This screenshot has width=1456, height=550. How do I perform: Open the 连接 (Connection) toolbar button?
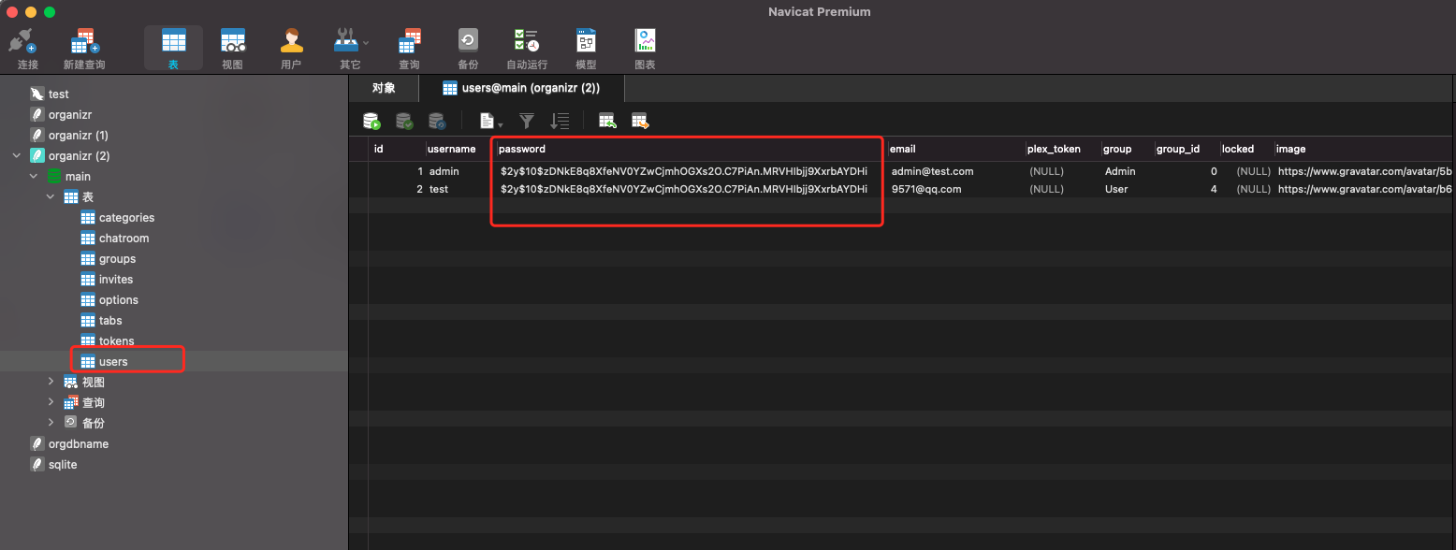(27, 48)
